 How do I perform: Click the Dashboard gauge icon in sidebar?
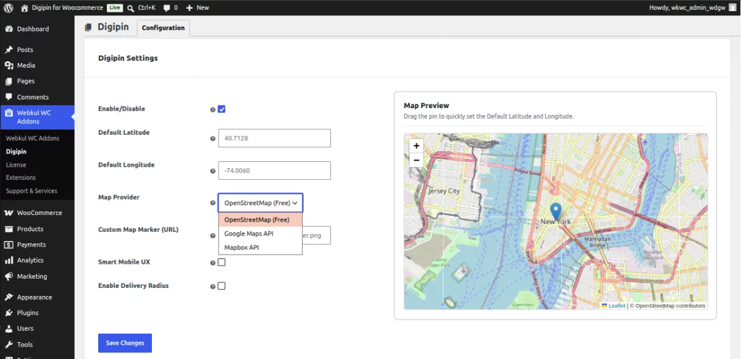(x=9, y=29)
